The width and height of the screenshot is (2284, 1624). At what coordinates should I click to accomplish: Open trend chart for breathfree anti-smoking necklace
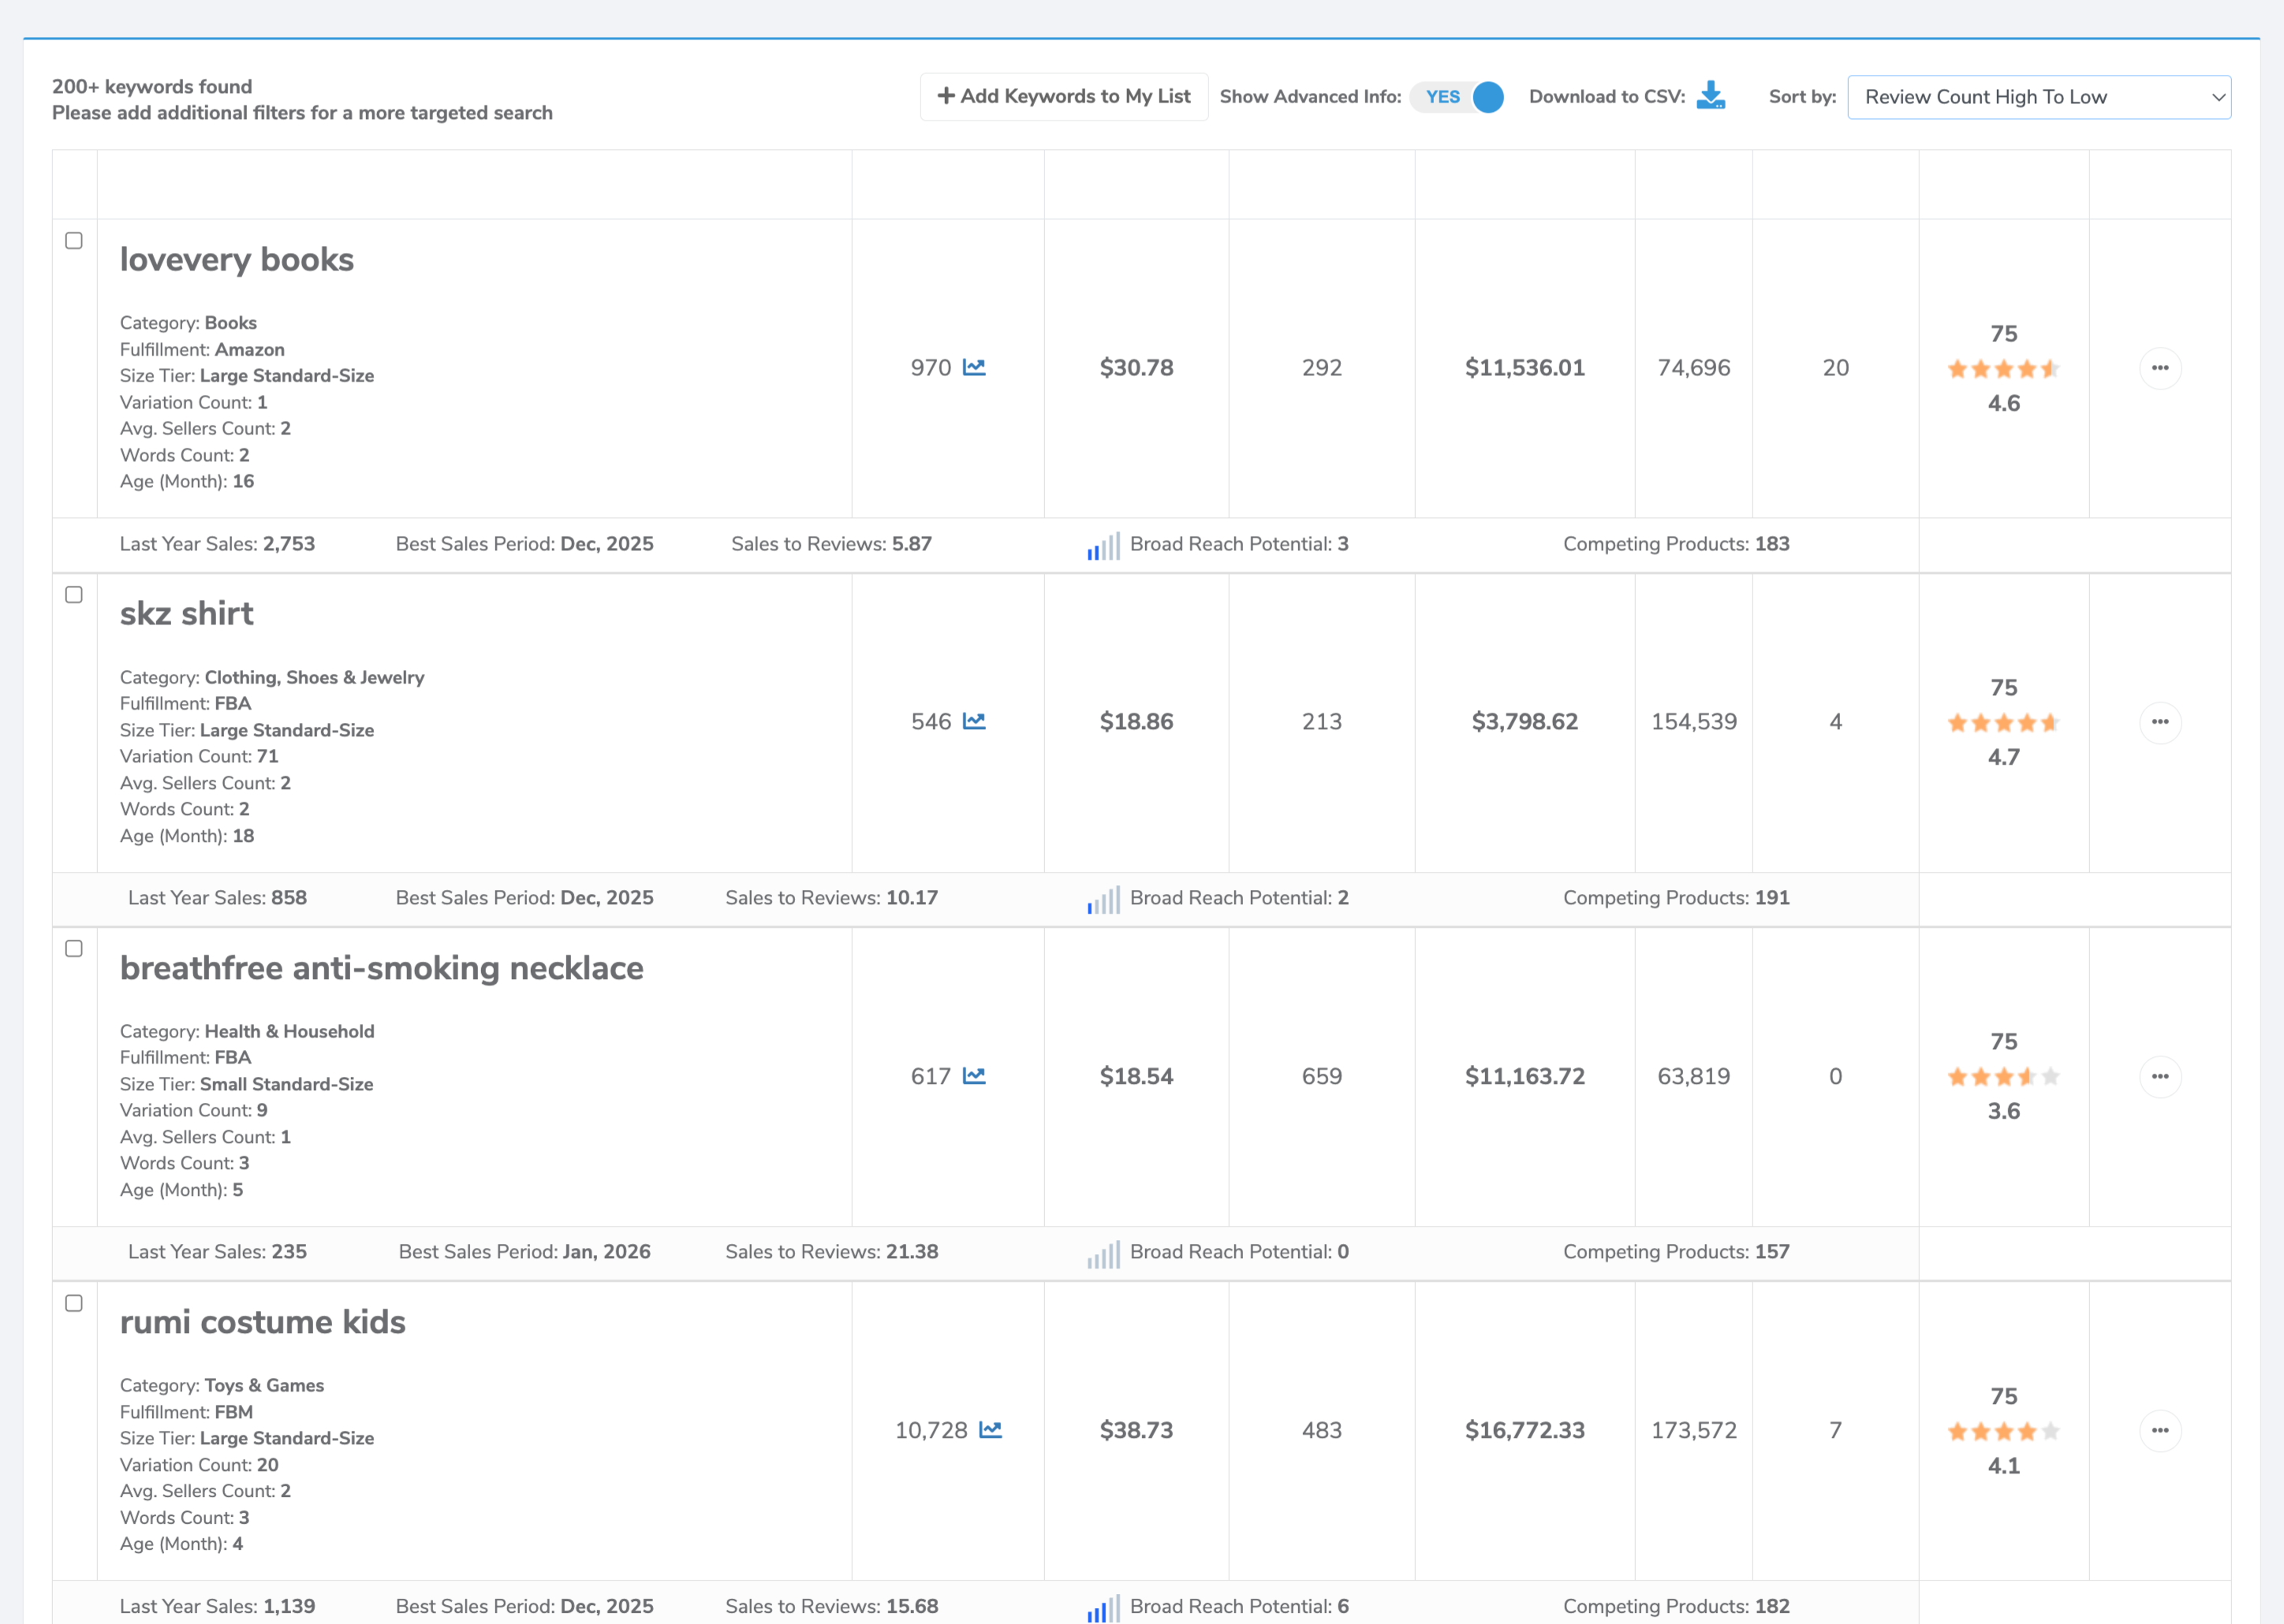coord(973,1076)
